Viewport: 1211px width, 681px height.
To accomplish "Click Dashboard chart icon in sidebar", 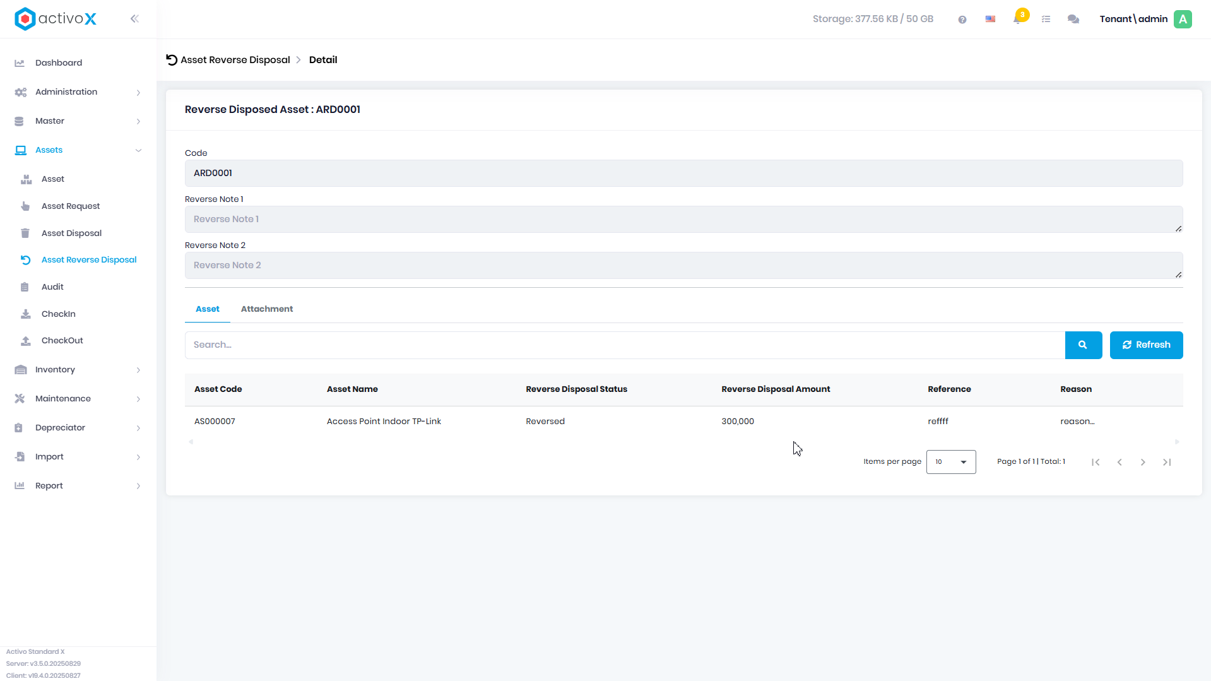I will 20,63.
